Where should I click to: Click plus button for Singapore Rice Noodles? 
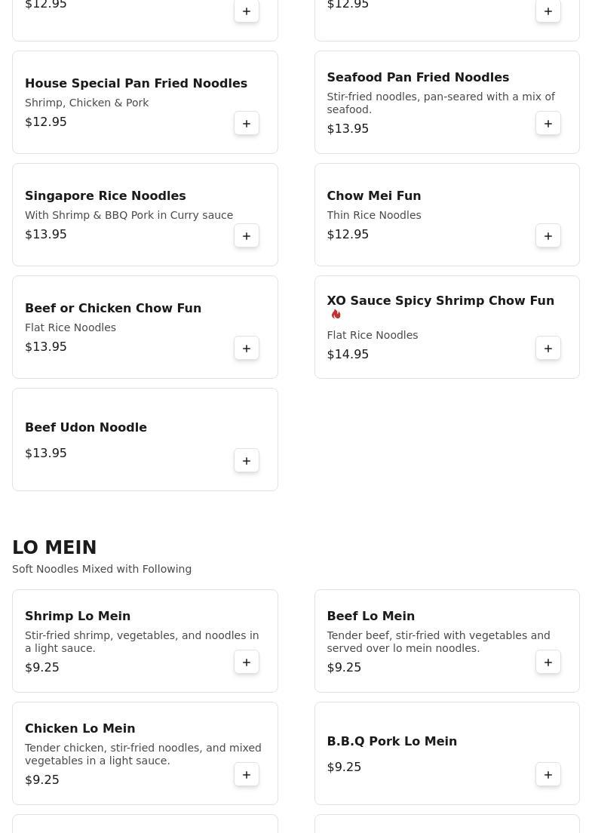(247, 235)
